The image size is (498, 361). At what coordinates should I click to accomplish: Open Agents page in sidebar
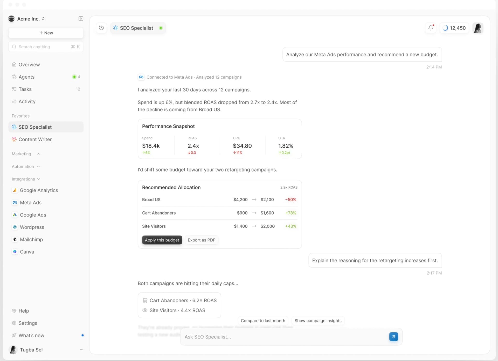(x=46, y=77)
